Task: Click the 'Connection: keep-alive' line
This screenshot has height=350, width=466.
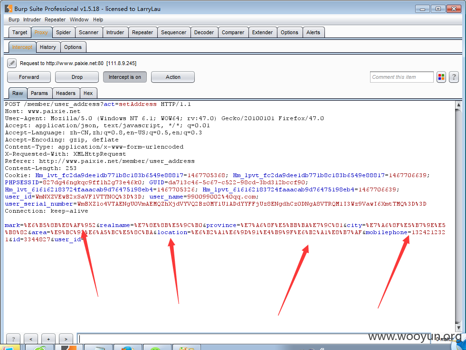Action: (x=47, y=211)
